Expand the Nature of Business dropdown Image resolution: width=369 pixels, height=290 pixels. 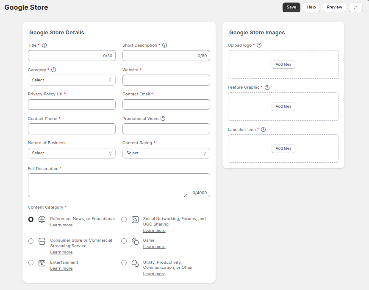click(72, 153)
